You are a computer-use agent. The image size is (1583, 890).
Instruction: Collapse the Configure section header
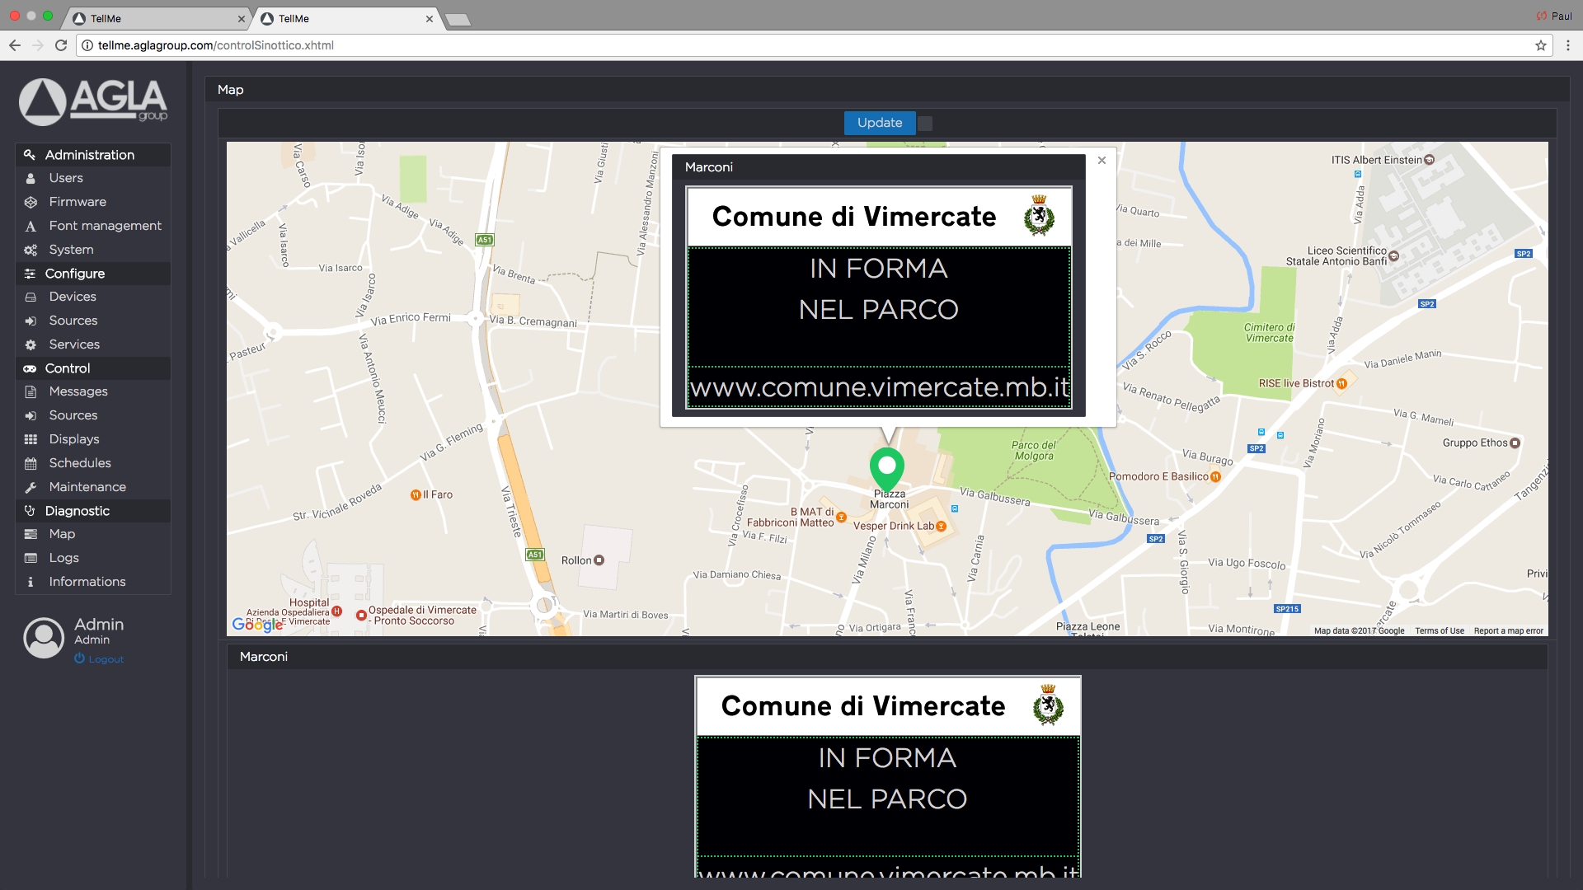point(93,274)
